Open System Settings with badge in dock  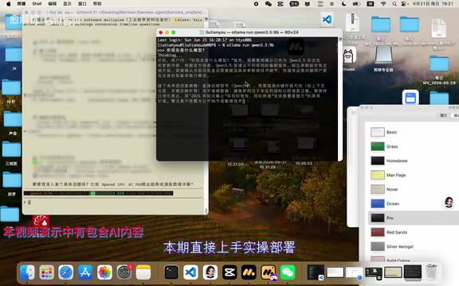click(x=124, y=272)
